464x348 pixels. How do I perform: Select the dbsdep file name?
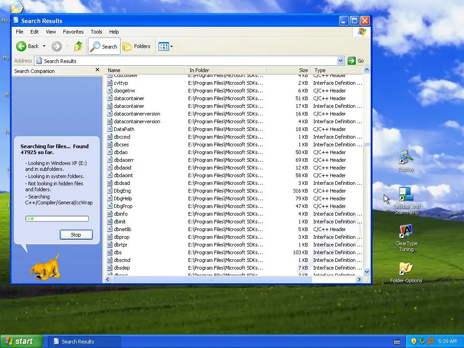coord(121,268)
